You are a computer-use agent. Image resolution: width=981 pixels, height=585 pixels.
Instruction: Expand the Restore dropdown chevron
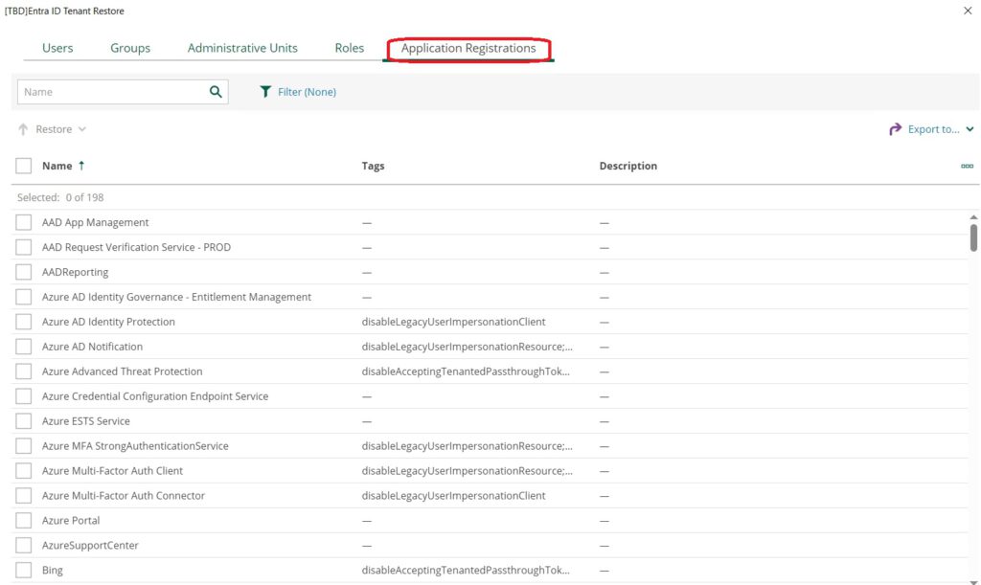tap(82, 129)
